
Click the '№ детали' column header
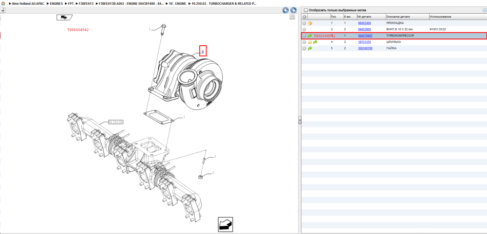click(371, 17)
